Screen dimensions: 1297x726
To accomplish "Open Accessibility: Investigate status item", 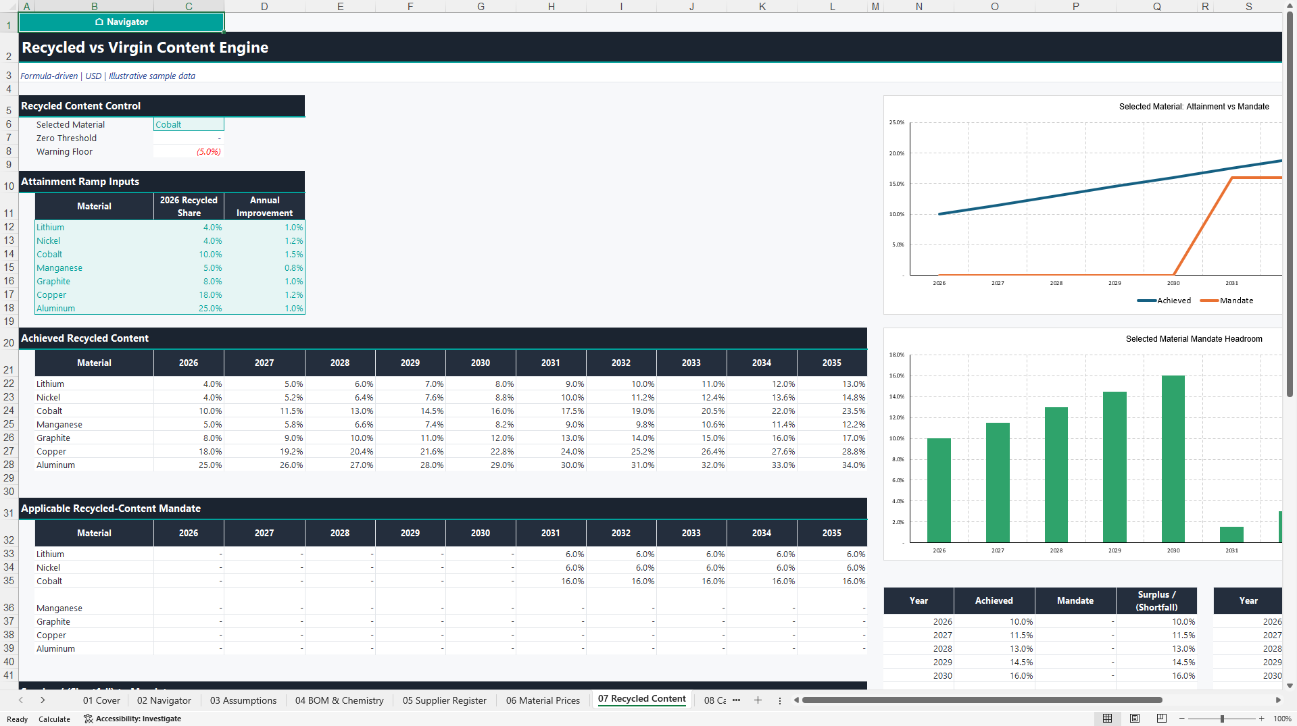I will 132,719.
